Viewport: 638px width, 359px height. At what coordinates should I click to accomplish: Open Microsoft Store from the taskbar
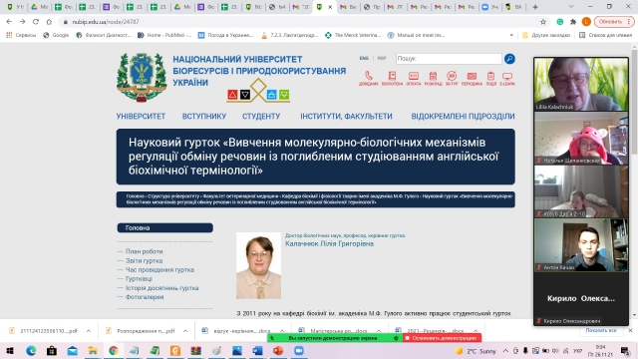click(x=52, y=350)
